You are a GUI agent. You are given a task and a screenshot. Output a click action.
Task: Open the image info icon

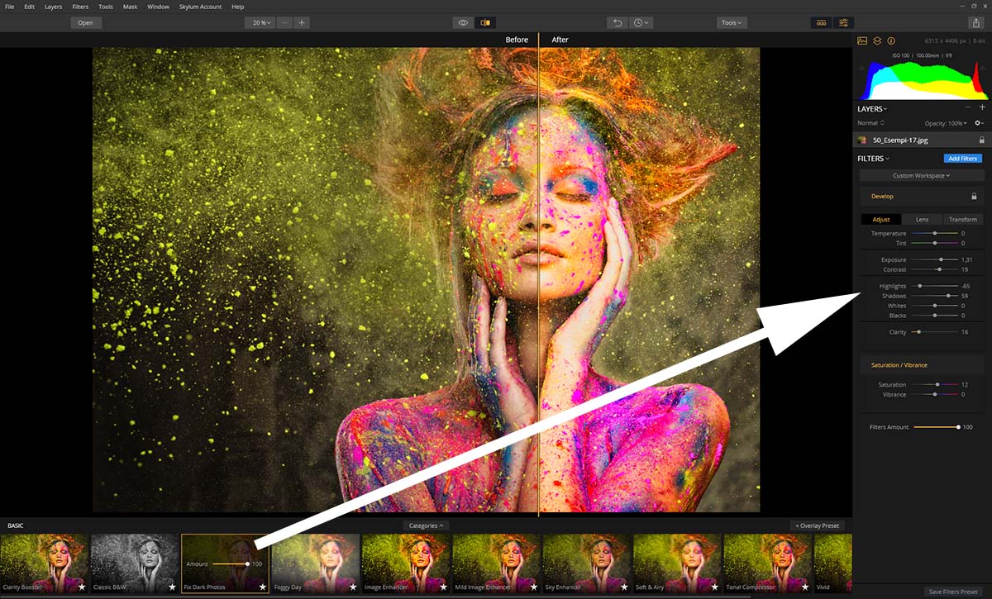click(x=891, y=40)
